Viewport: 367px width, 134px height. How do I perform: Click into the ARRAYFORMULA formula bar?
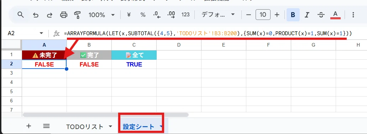(208, 33)
